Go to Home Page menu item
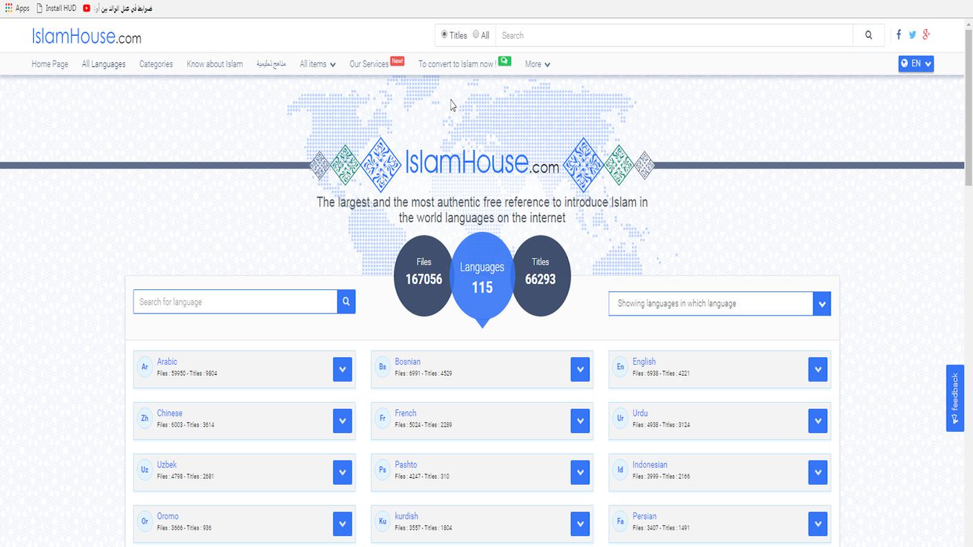Screen dimensions: 973x547 coord(50,64)
